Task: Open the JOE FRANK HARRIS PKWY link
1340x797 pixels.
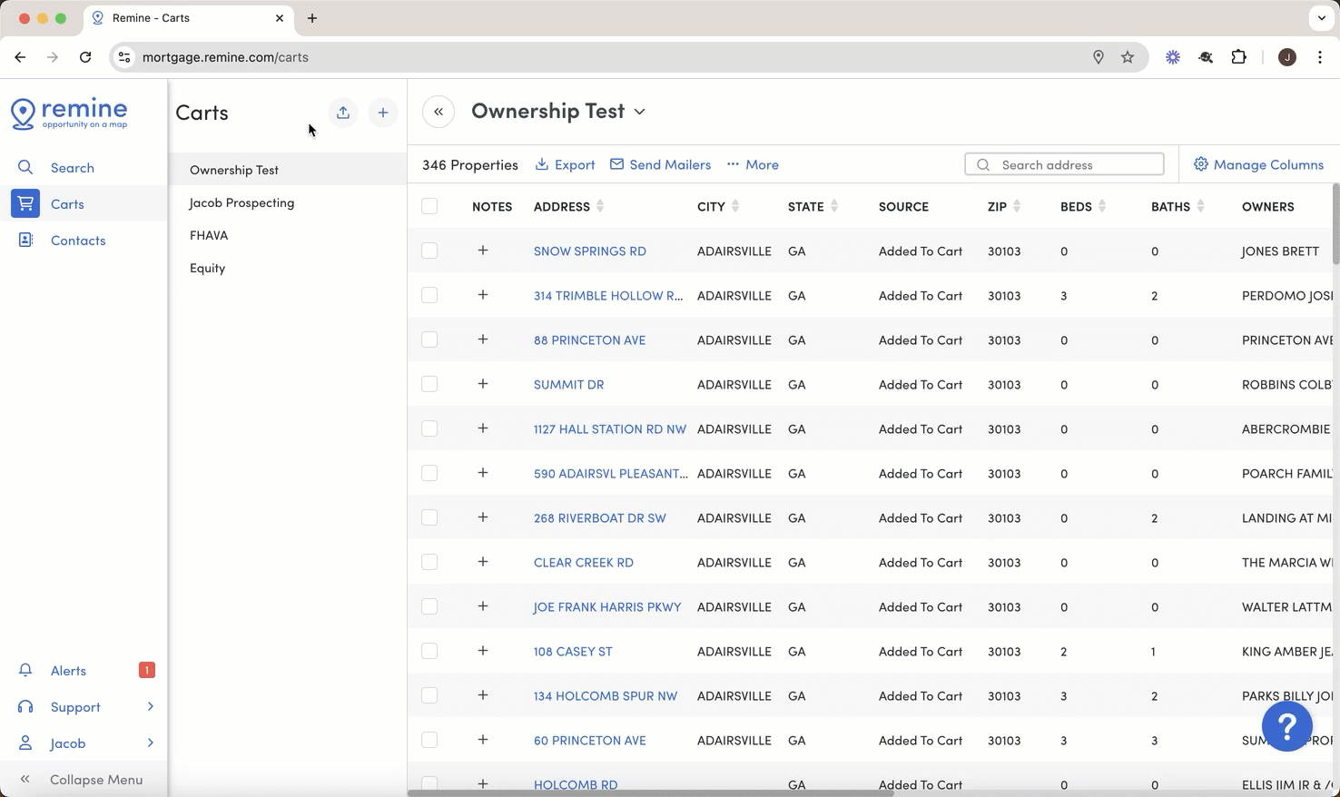Action: 607,607
